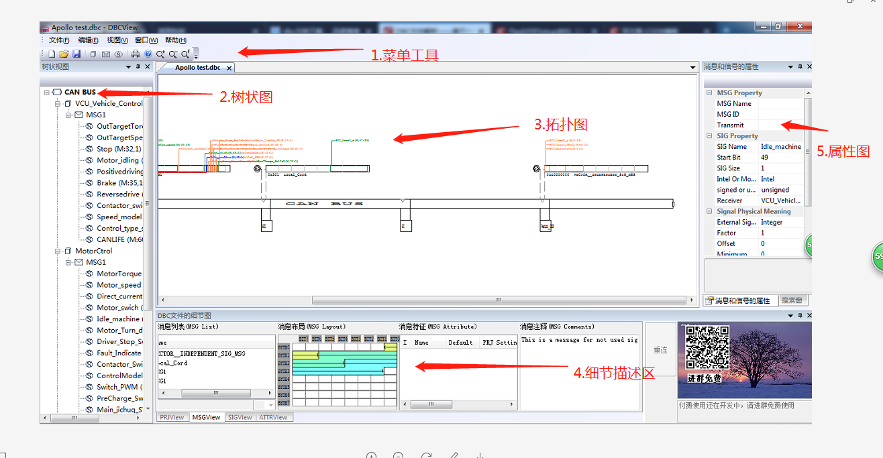
Task: Collapse the VCU_Vehicle_Control node
Action: pyautogui.click(x=58, y=103)
